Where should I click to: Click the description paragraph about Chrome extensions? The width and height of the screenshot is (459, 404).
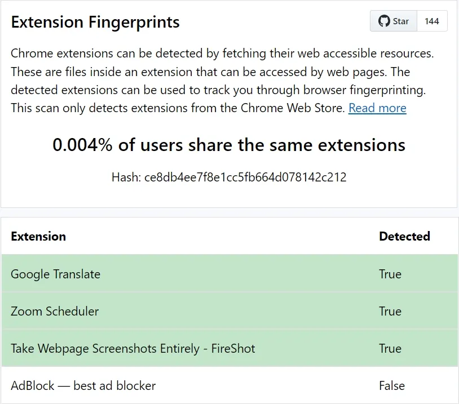[x=222, y=81]
